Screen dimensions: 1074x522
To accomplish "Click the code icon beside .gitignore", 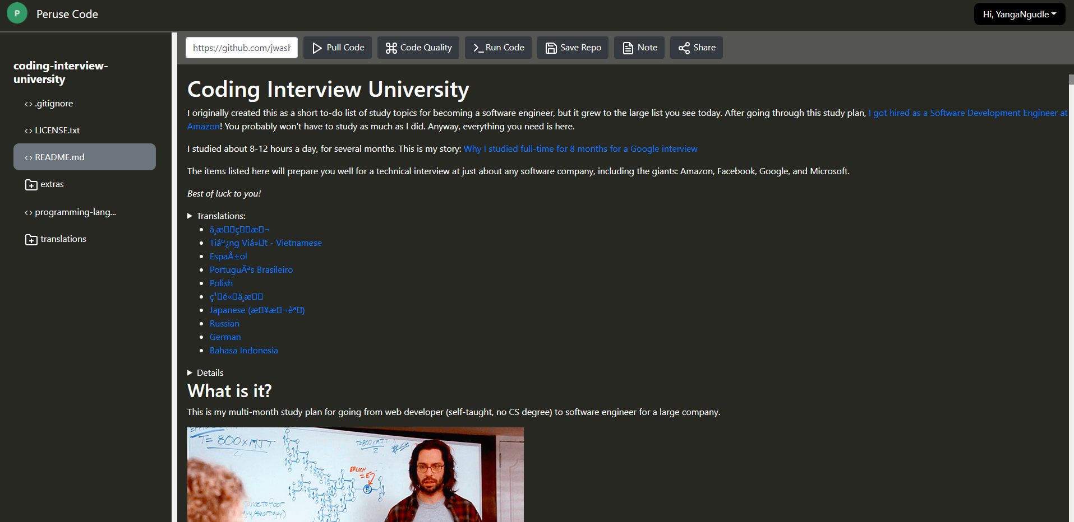I will point(29,104).
